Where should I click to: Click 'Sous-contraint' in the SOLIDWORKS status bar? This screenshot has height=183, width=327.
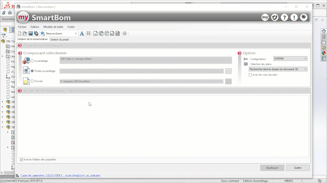pos(230,181)
